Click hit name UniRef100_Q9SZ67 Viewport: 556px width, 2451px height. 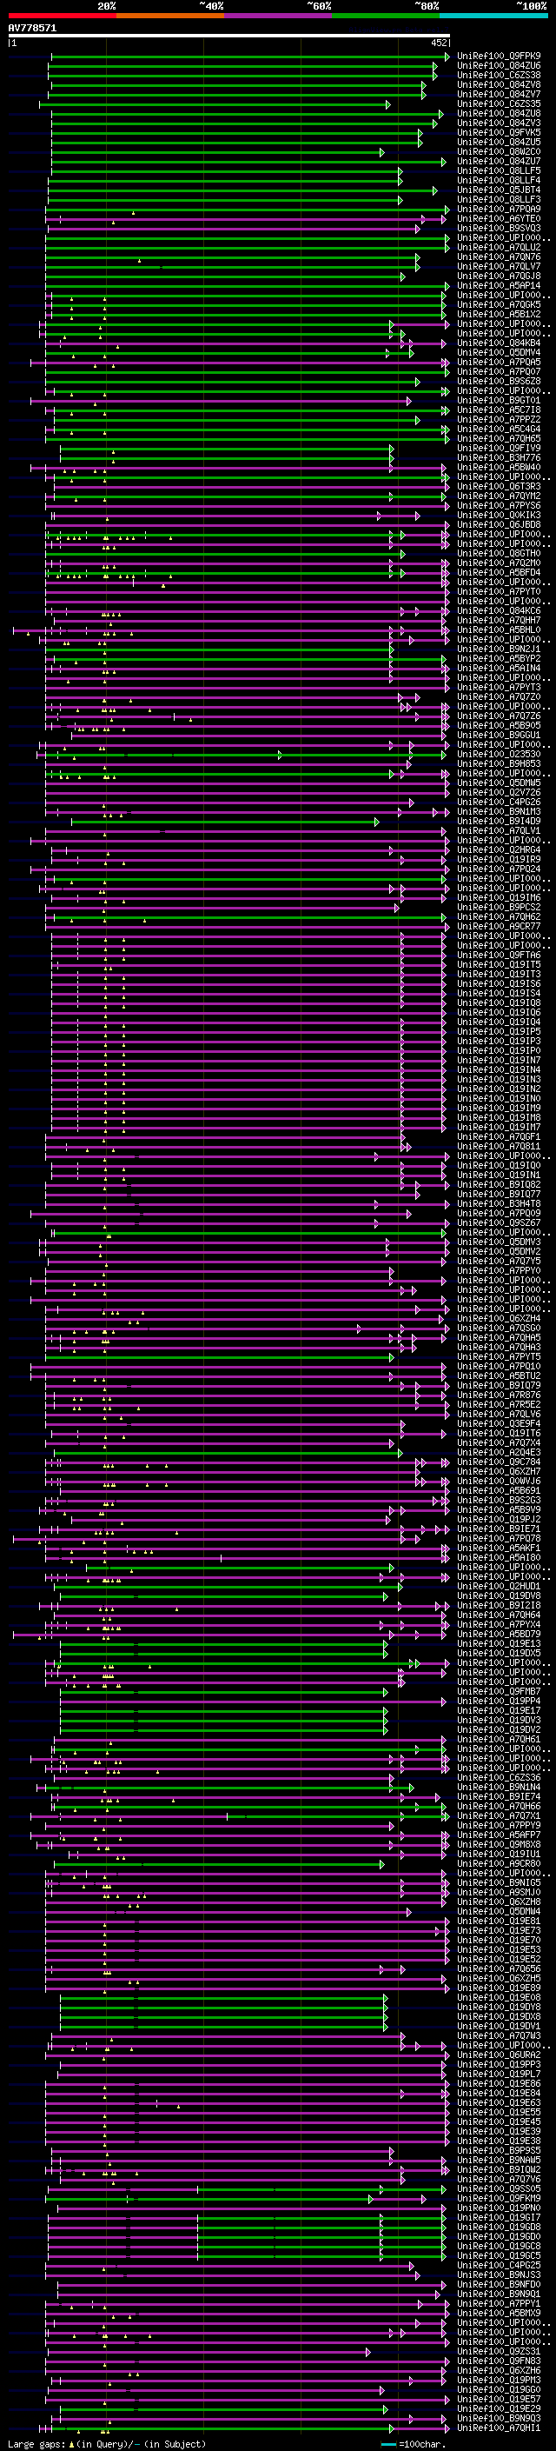pyautogui.click(x=499, y=1222)
